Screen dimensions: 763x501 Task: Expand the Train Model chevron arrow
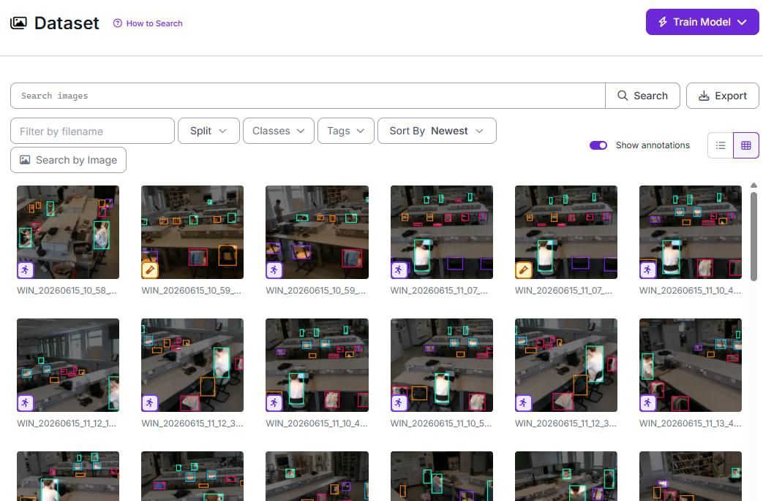(x=742, y=23)
